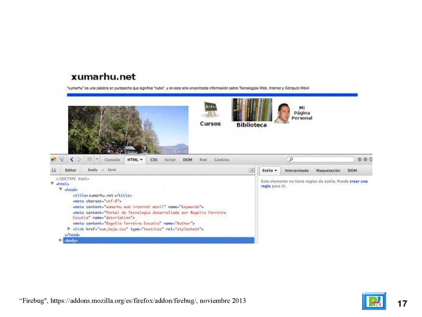Focus the Firebug search field

(321, 160)
